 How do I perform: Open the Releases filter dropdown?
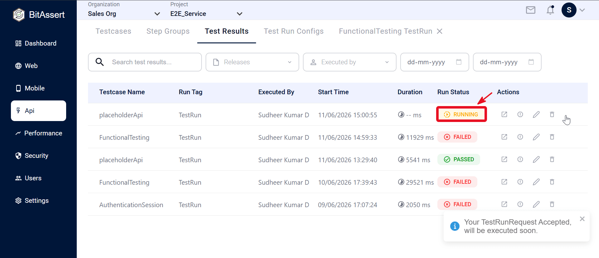252,62
